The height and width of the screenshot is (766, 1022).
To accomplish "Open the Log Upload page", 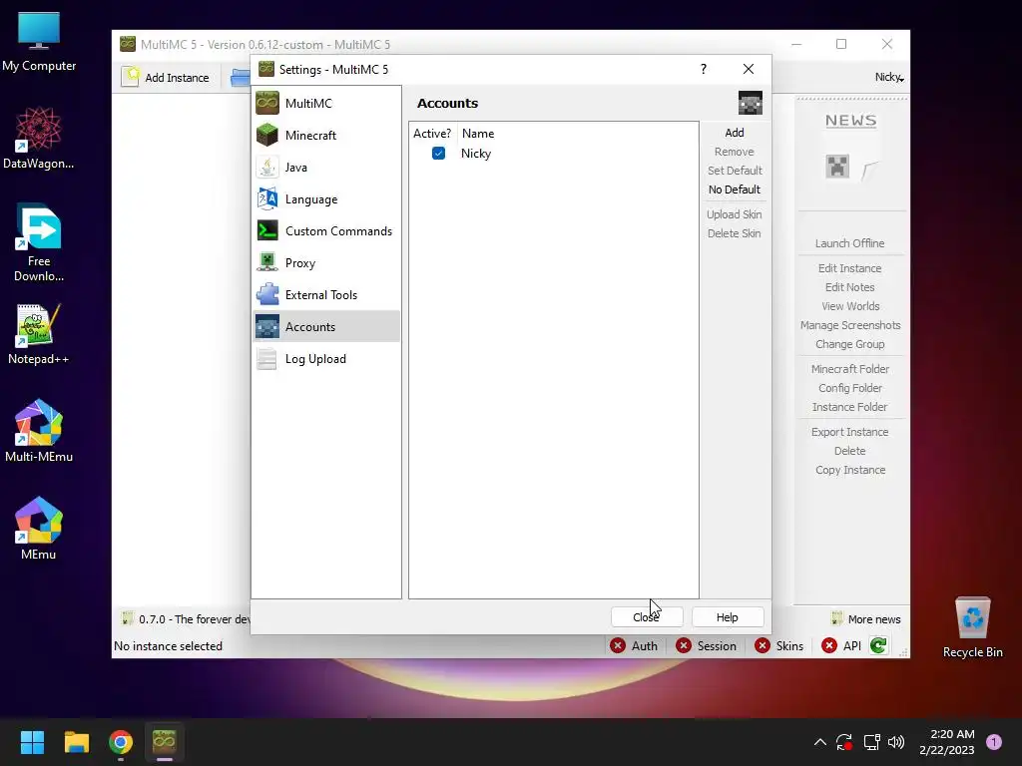I will 326,358.
